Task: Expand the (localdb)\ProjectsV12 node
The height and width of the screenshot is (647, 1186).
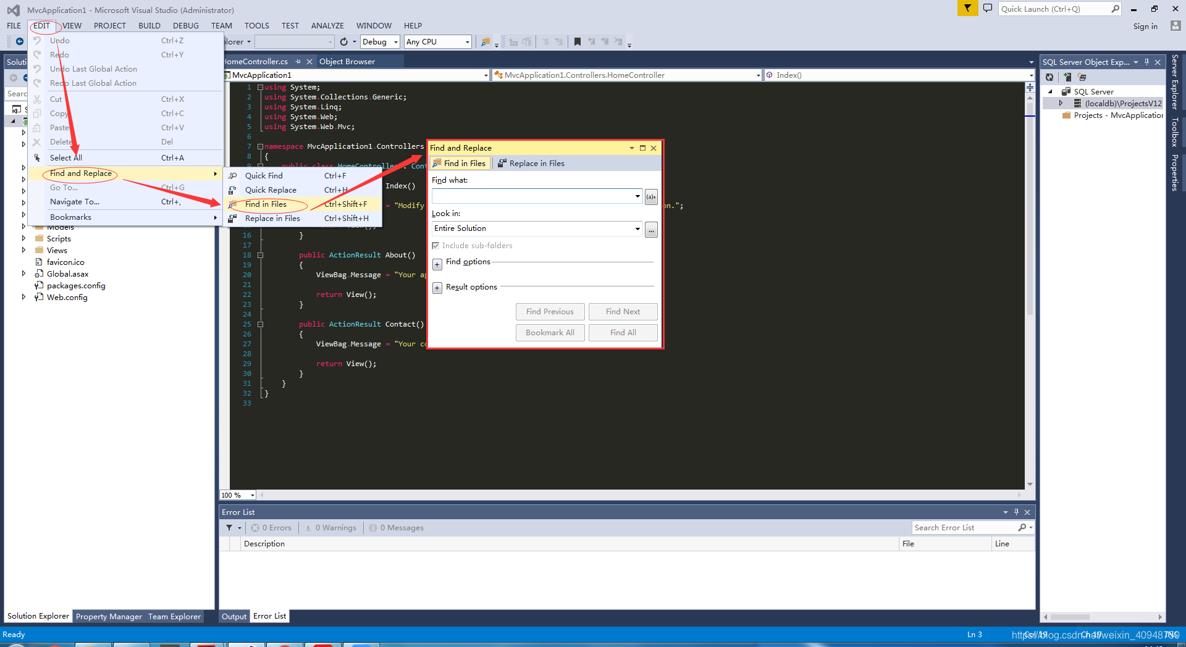Action: 1061,103
